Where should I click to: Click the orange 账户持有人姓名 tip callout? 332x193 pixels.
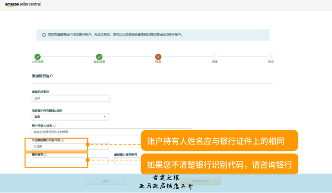coord(219,141)
